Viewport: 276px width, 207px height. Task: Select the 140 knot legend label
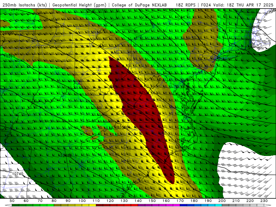click(x=138, y=201)
